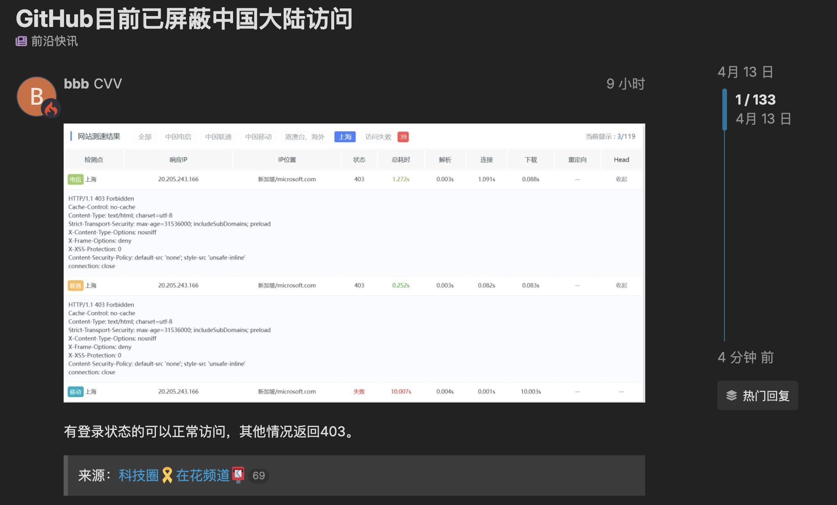Open the 科技圈 source link

point(138,475)
